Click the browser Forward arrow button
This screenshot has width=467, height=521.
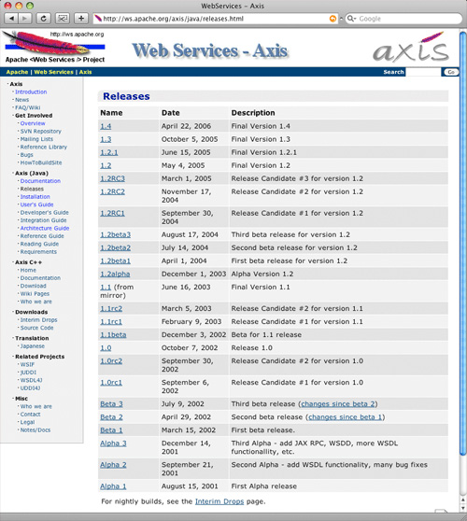[24, 19]
